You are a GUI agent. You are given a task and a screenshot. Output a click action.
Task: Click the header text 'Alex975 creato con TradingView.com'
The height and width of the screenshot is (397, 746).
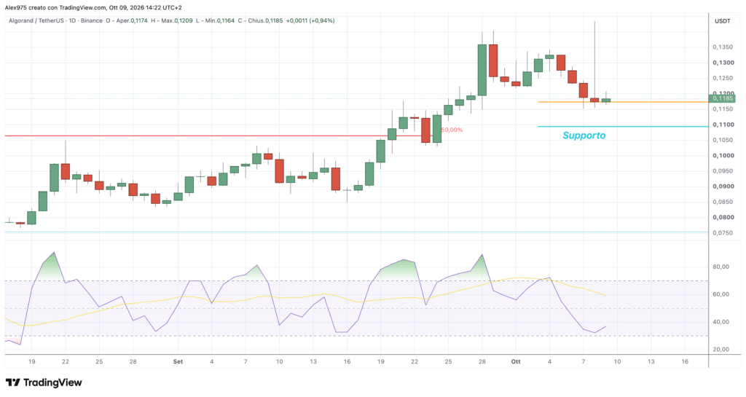tap(55, 7)
